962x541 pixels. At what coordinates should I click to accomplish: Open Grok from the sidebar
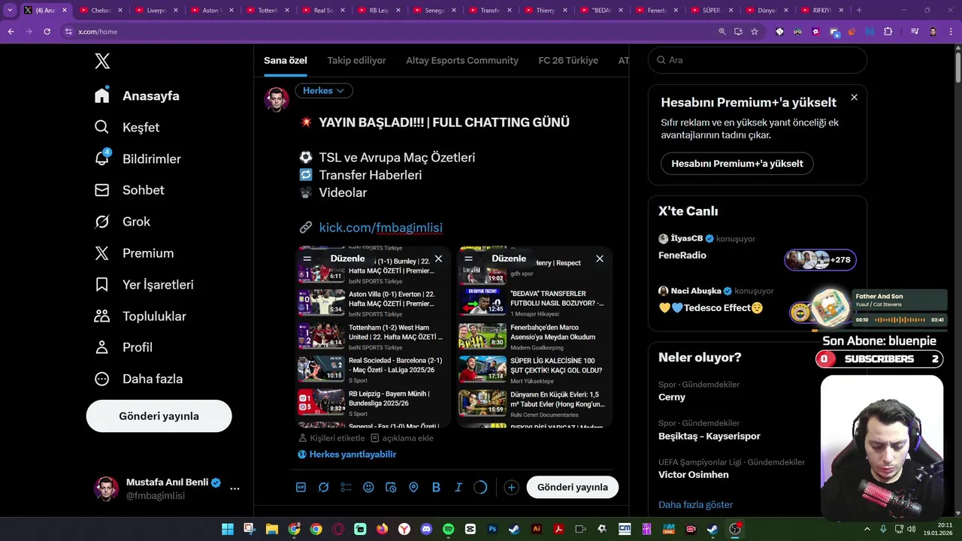click(x=122, y=222)
